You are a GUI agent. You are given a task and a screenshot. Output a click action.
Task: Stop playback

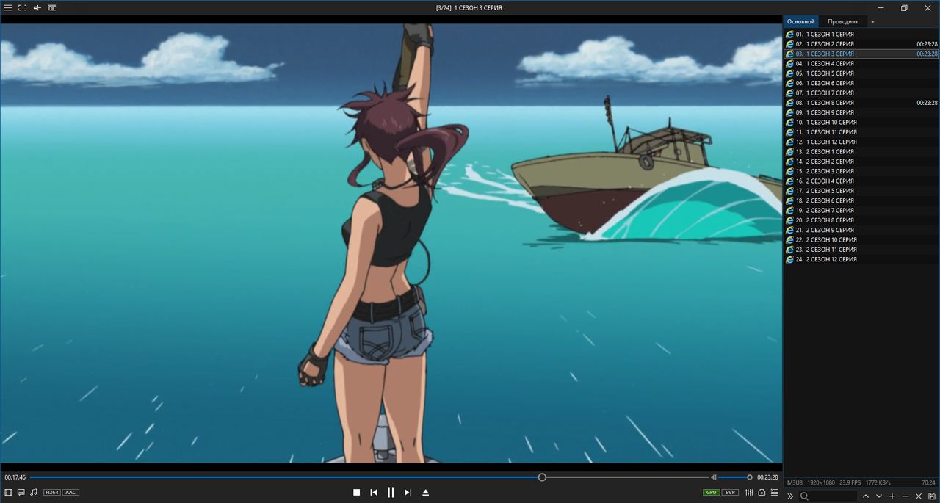[356, 492]
